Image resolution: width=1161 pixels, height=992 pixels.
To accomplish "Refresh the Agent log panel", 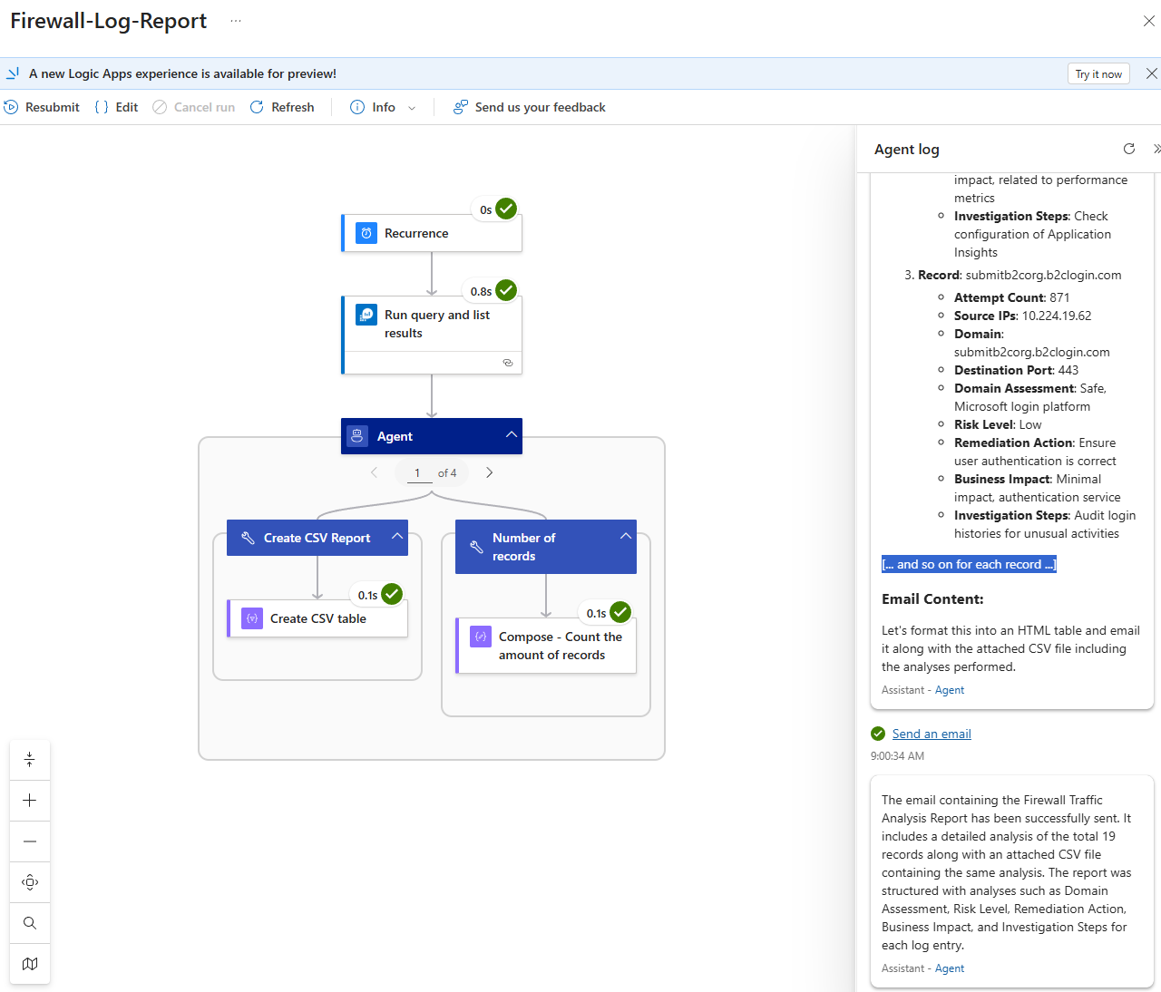I will [1128, 149].
